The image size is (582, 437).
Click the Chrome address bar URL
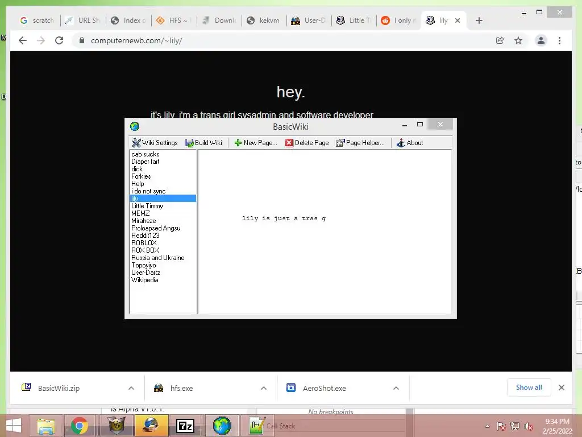pos(136,40)
